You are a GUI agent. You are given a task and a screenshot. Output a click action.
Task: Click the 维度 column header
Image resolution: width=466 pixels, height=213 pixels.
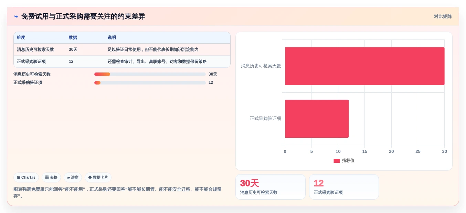tap(21, 38)
